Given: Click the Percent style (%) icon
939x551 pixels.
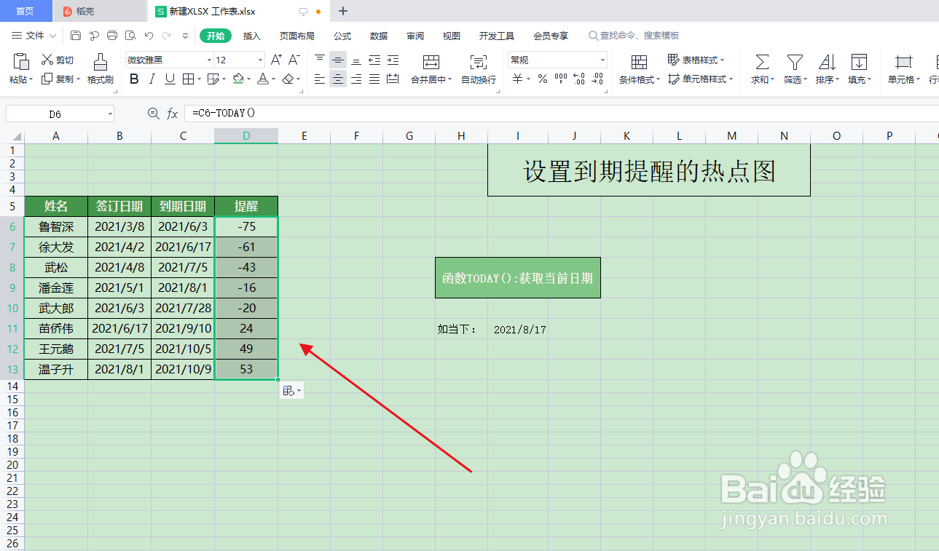Looking at the screenshot, I should 542,79.
